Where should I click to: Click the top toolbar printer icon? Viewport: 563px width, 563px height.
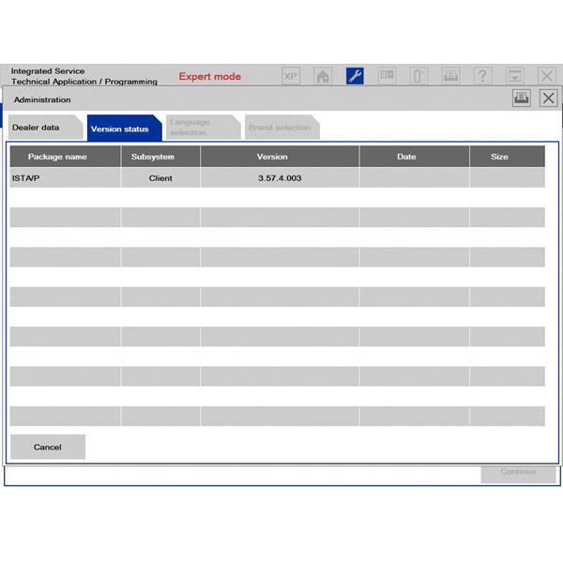450,76
